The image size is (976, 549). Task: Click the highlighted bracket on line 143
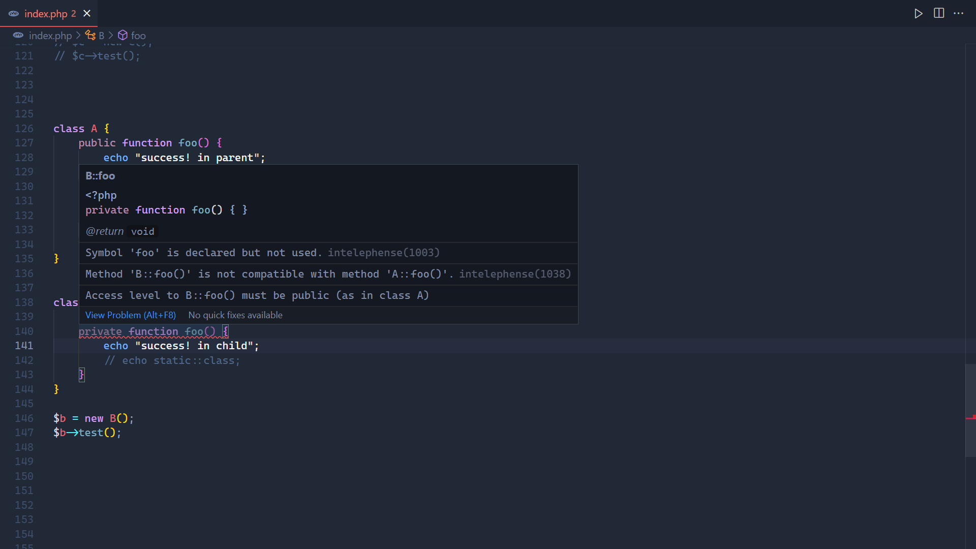(x=81, y=375)
